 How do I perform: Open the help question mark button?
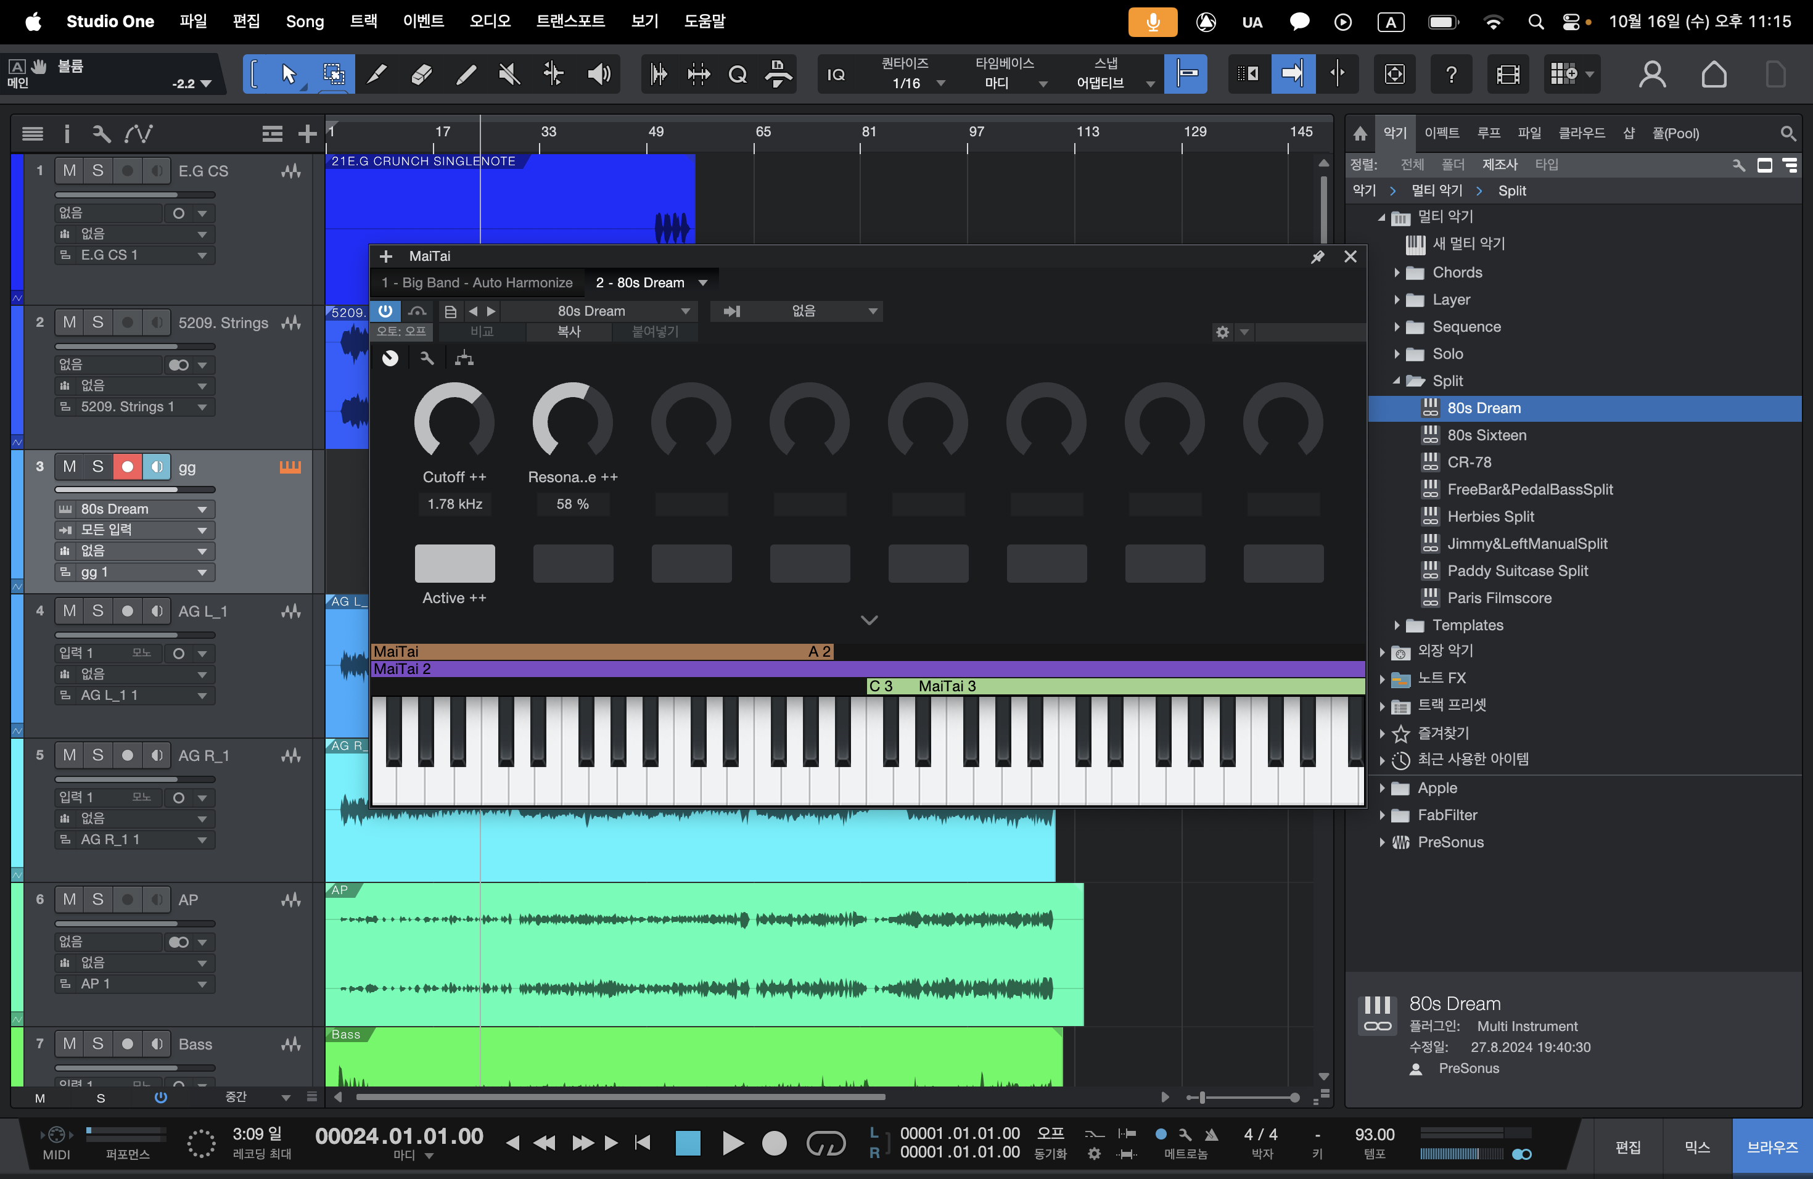click(x=1452, y=74)
